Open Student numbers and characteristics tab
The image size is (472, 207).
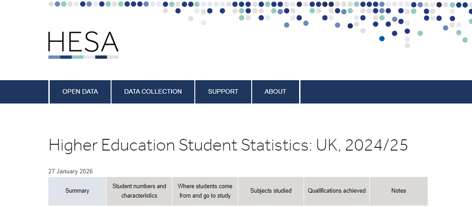point(139,191)
